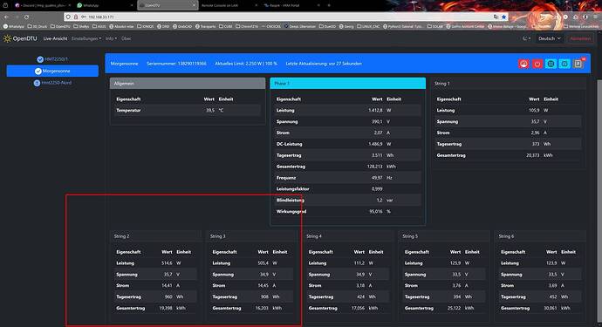
Task: Open the 3D Druck bookmark folder
Action: [38, 26]
